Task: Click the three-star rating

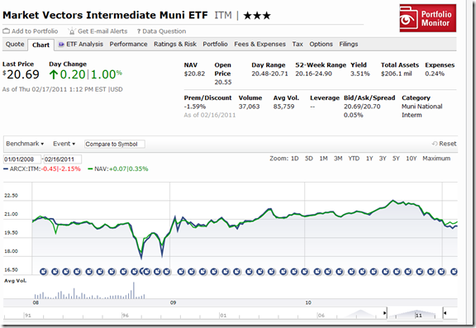Action: pos(257,16)
